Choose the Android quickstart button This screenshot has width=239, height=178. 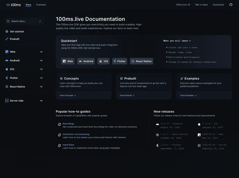86,61
